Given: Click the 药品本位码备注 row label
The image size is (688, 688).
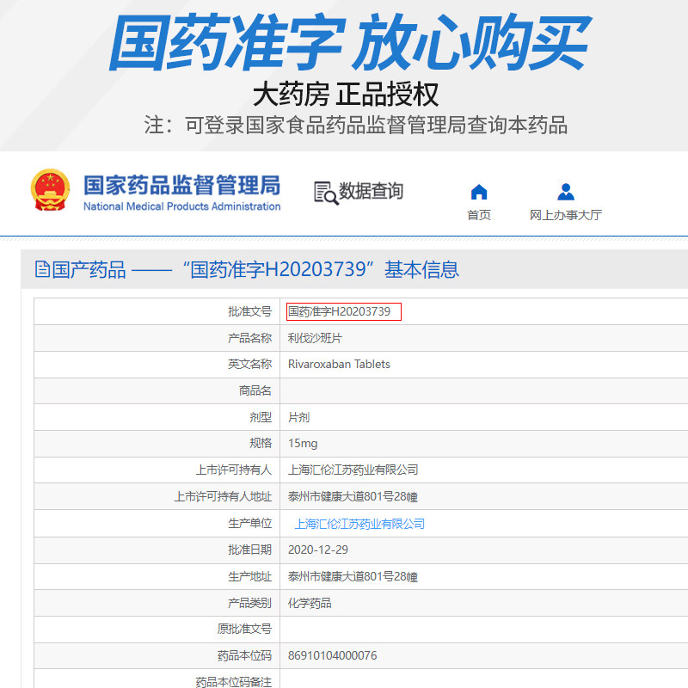Looking at the screenshot, I should (233, 681).
